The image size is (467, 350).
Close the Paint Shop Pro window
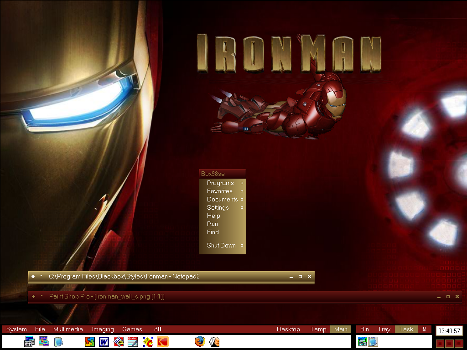point(457,296)
